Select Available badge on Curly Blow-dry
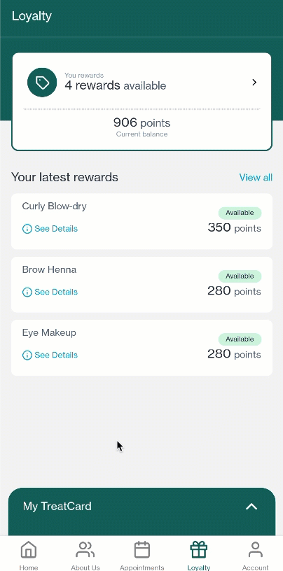This screenshot has width=283, height=571. (240, 213)
